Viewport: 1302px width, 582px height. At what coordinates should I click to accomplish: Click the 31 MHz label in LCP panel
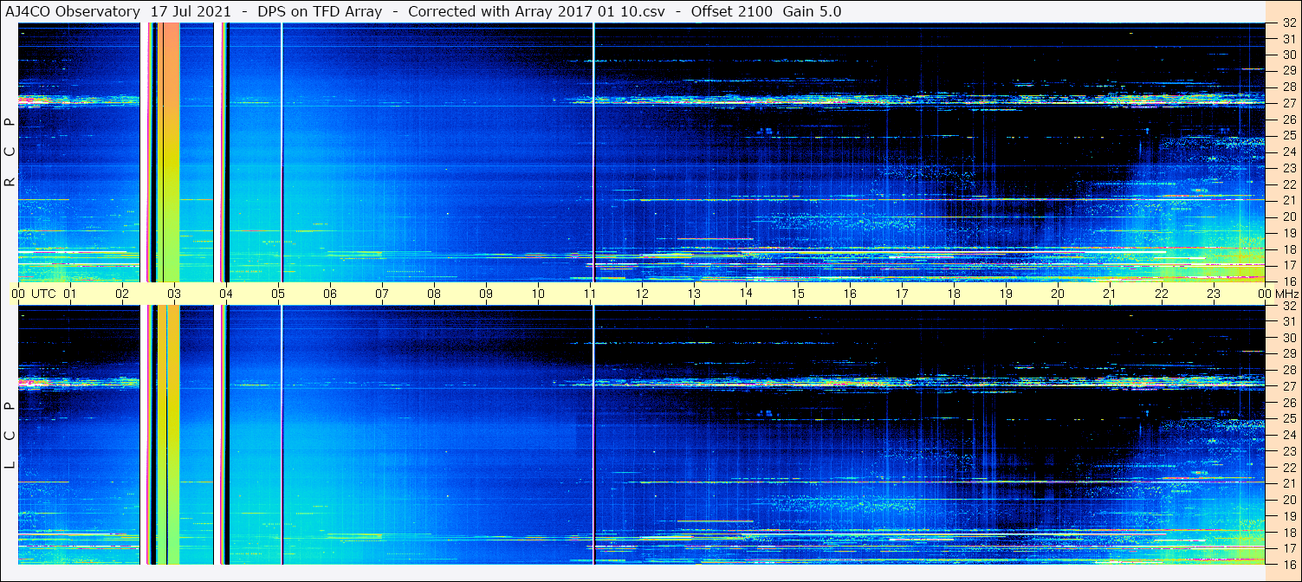point(1288,321)
